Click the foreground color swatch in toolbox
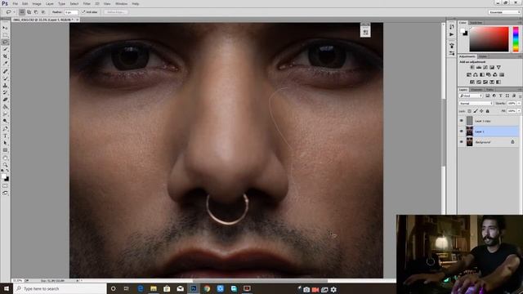 [x=3, y=176]
